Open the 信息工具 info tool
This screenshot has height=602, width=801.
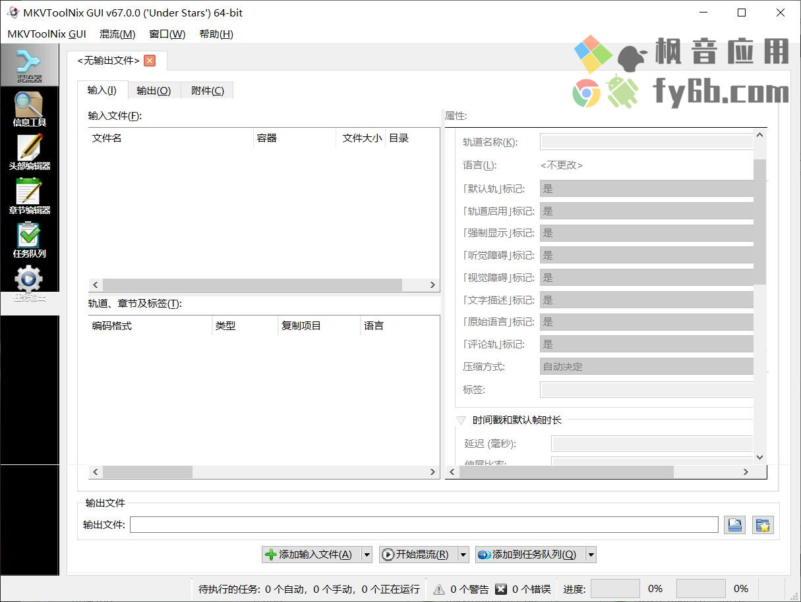(x=29, y=109)
